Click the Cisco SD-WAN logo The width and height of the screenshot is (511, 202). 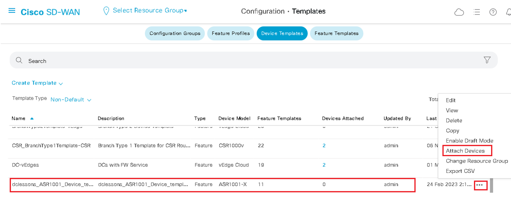tap(50, 12)
